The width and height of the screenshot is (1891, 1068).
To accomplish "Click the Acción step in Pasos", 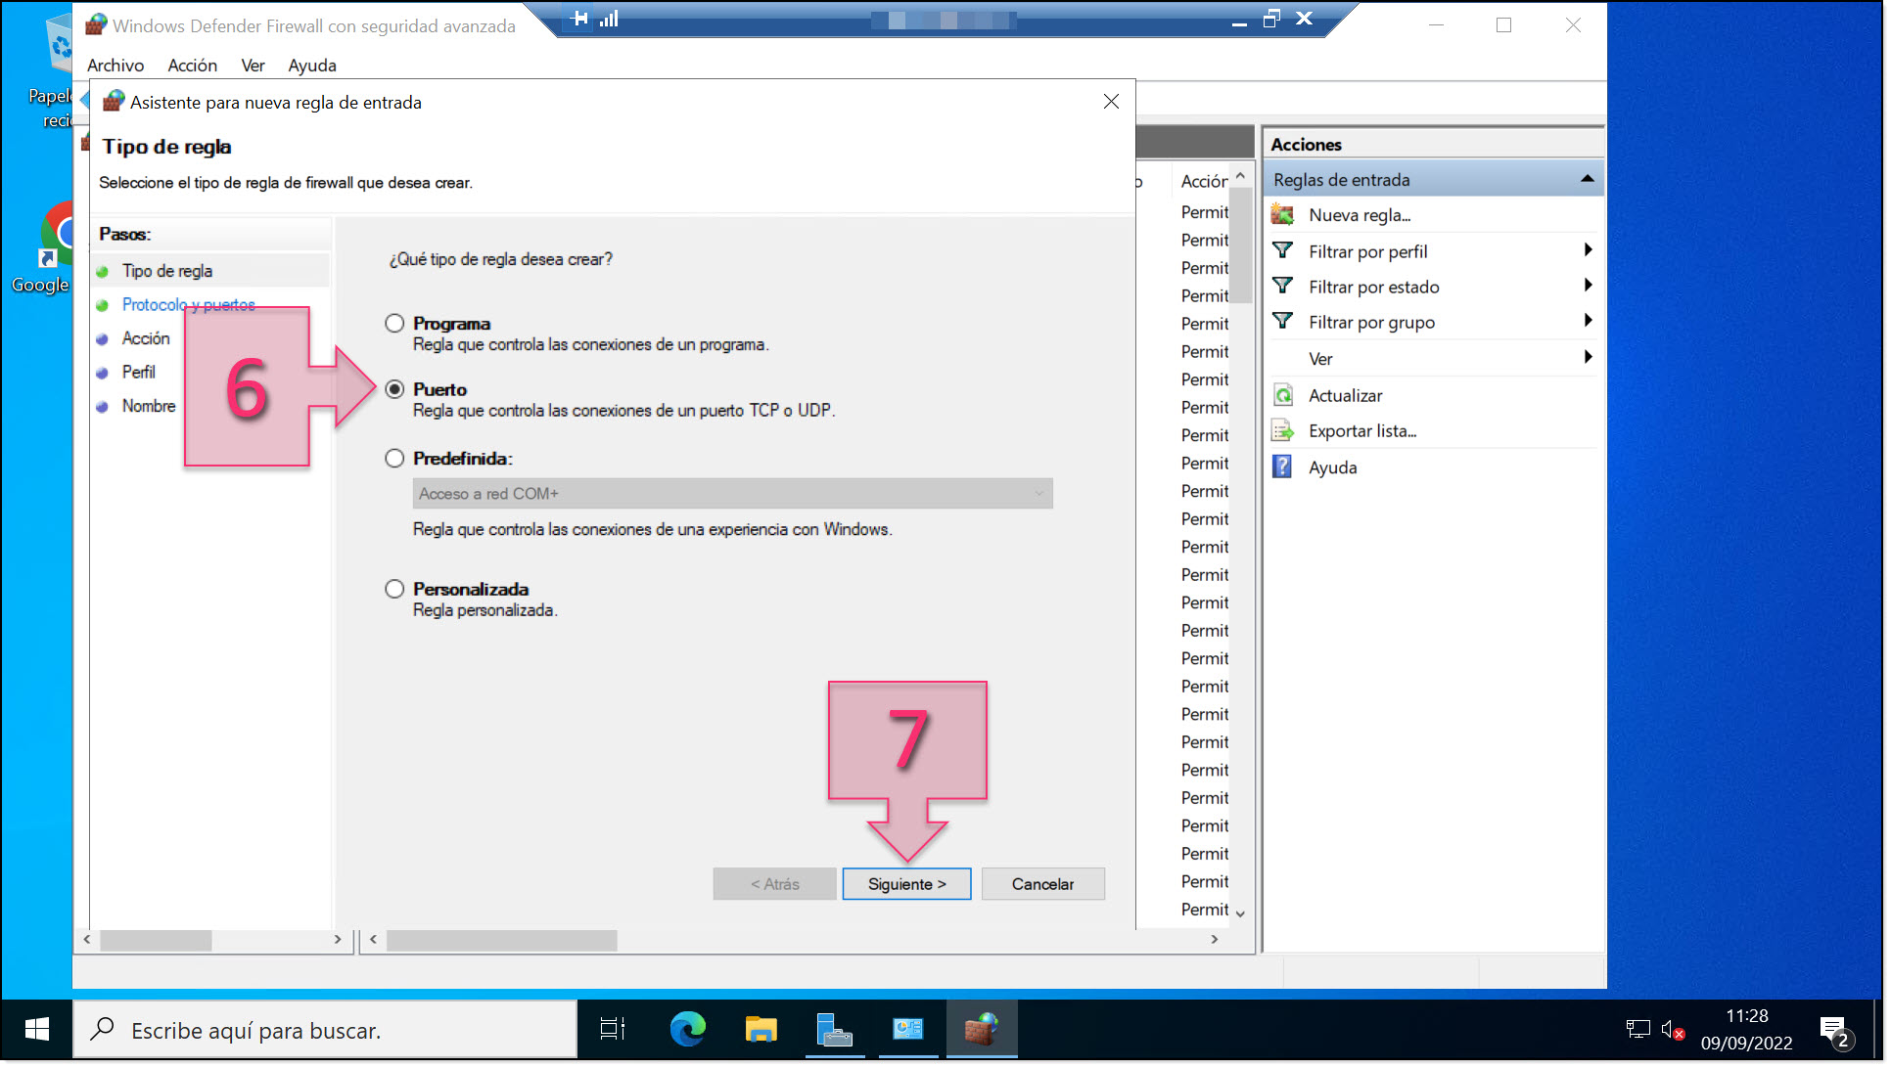I will pyautogui.click(x=146, y=338).
